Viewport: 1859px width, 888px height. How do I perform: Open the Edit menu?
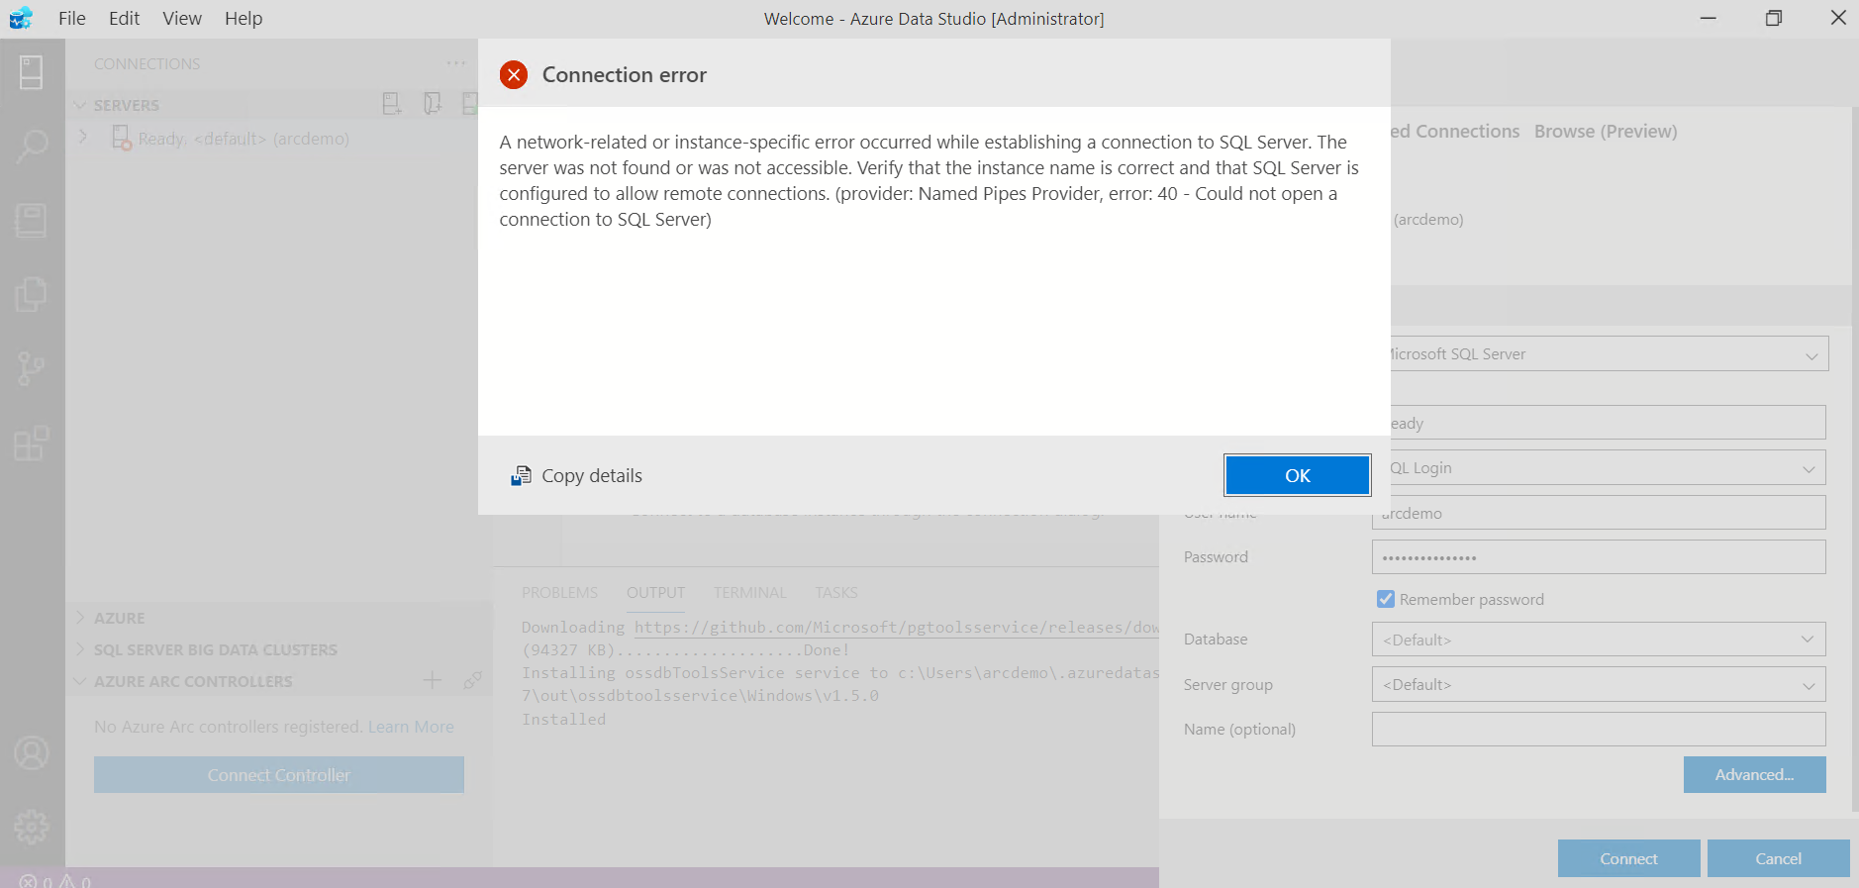[124, 19]
